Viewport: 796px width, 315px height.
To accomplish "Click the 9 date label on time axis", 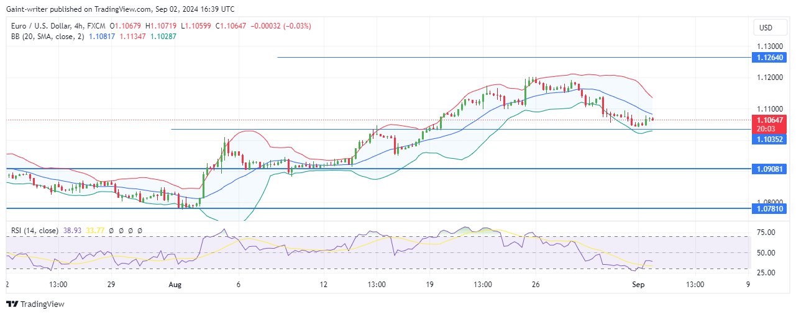I will pyautogui.click(x=748, y=285).
